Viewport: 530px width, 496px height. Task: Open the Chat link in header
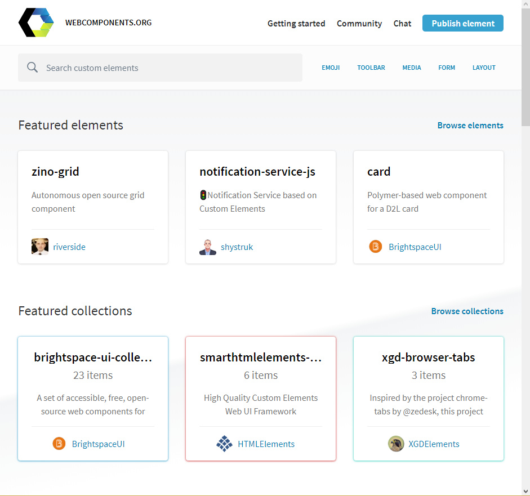pos(402,24)
